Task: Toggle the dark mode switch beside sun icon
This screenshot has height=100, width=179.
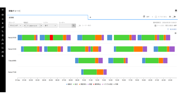Action: (174, 17)
